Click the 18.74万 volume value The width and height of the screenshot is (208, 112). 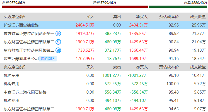click(199, 59)
